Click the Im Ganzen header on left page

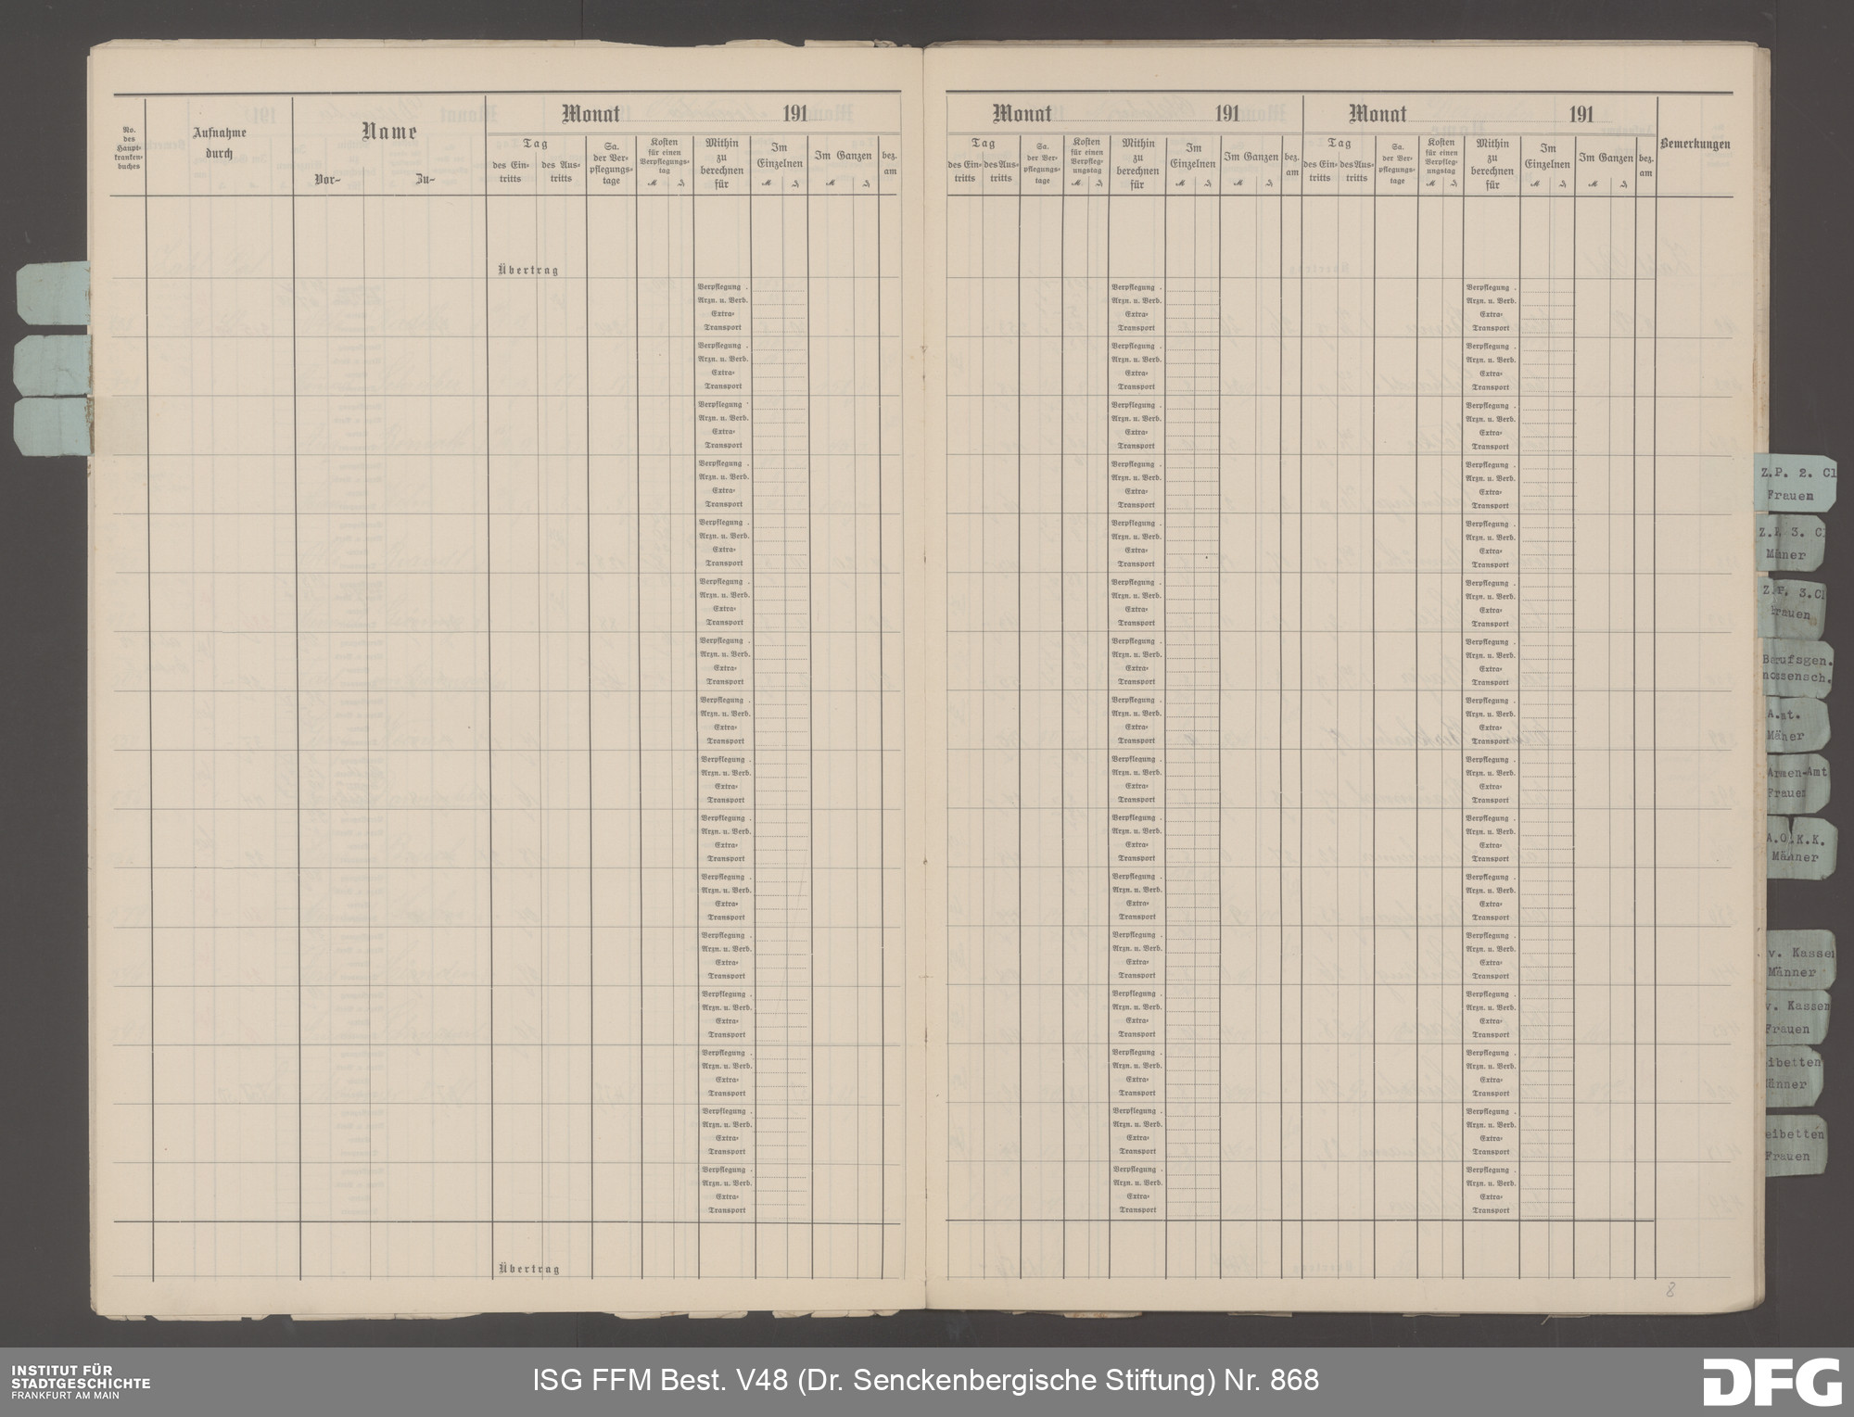[842, 157]
